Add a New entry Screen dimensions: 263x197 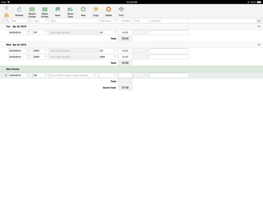pos(83,11)
